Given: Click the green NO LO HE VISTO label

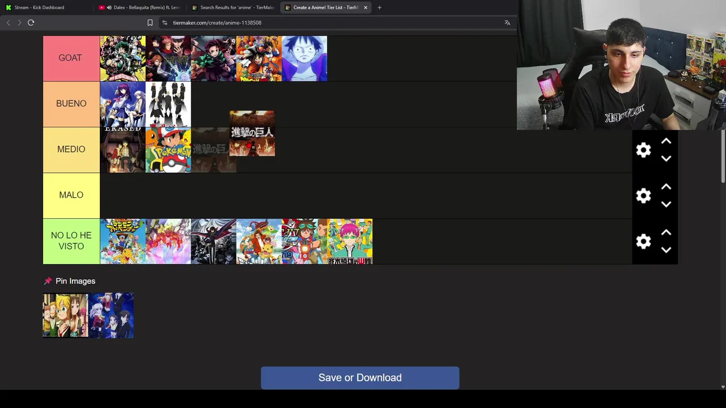Looking at the screenshot, I should [71, 241].
